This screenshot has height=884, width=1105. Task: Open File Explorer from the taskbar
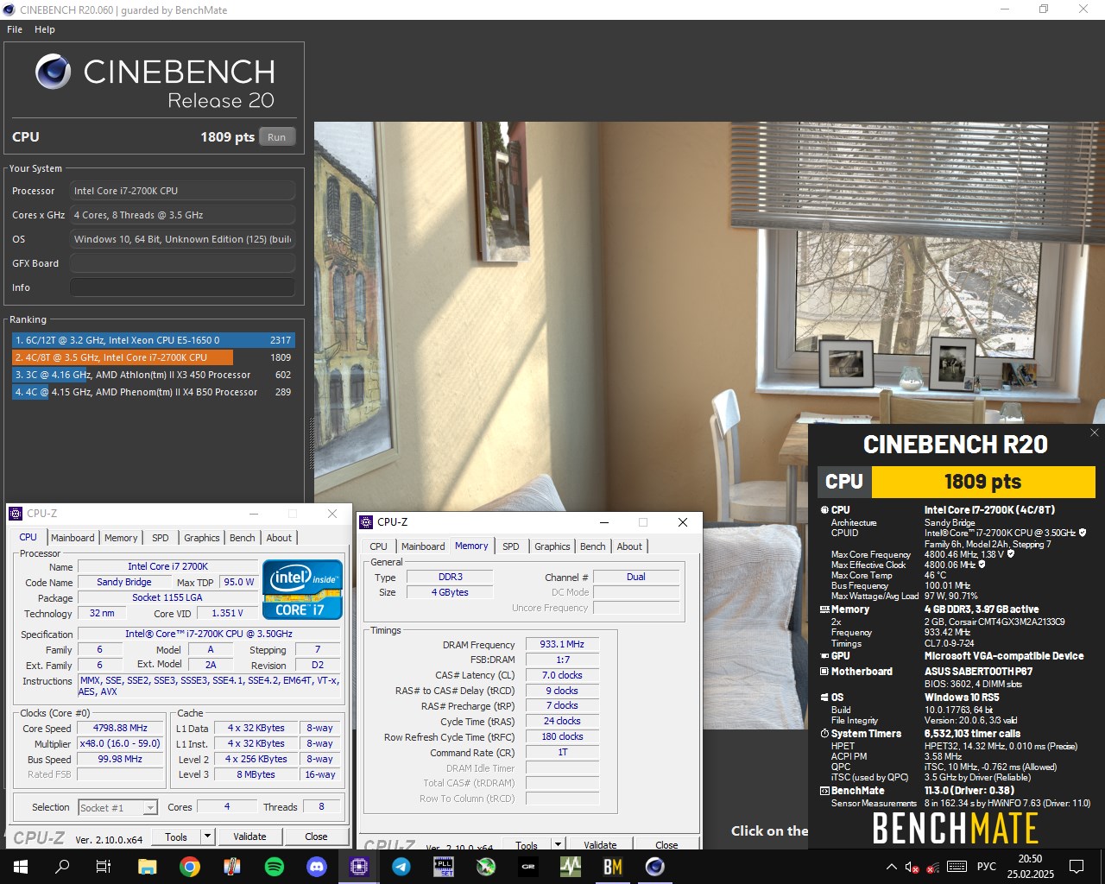pos(147,866)
